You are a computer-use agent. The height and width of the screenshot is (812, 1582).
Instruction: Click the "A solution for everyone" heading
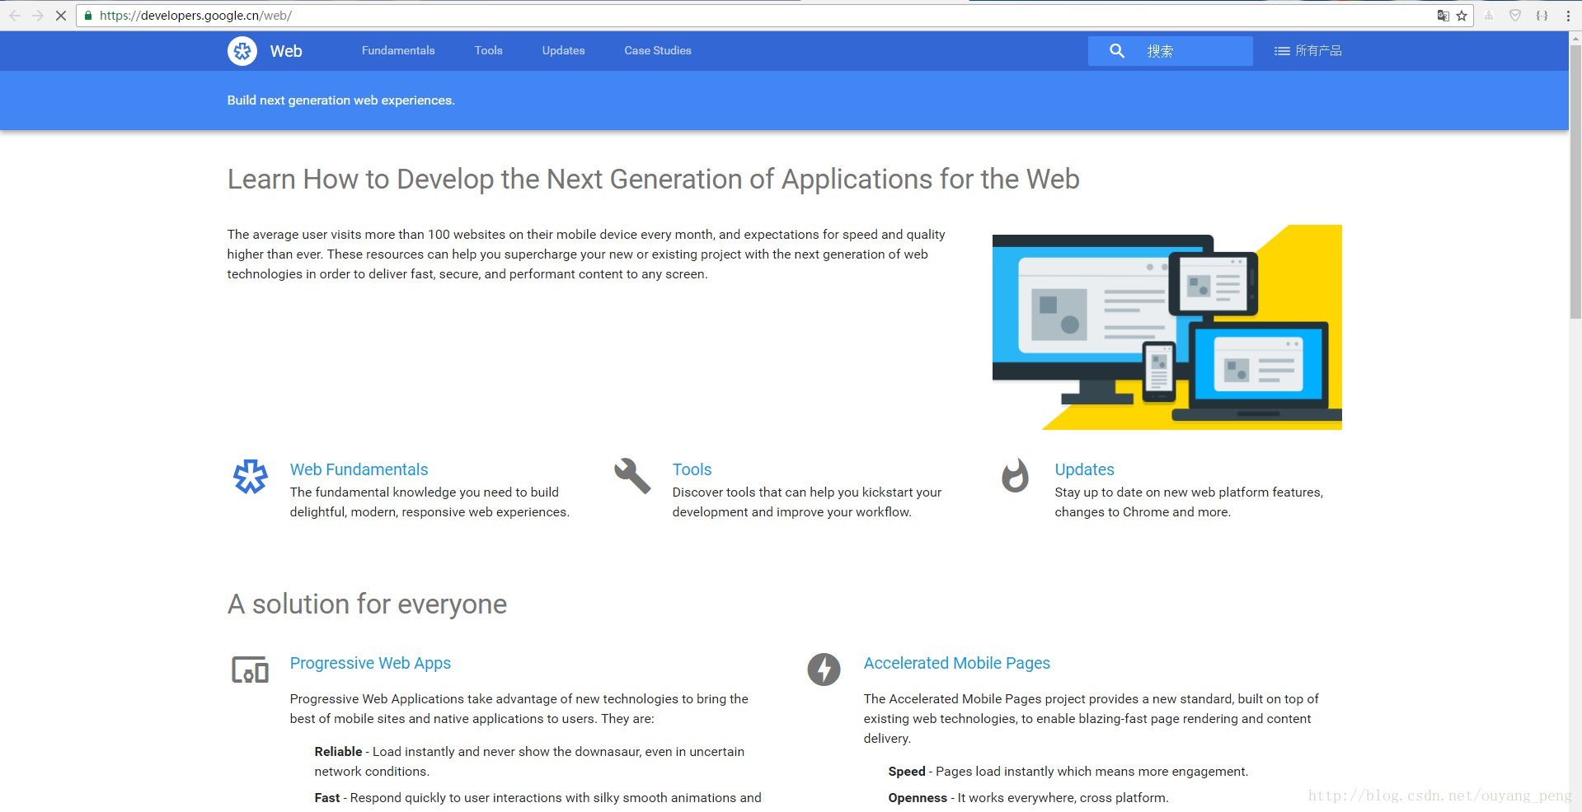coord(367,604)
